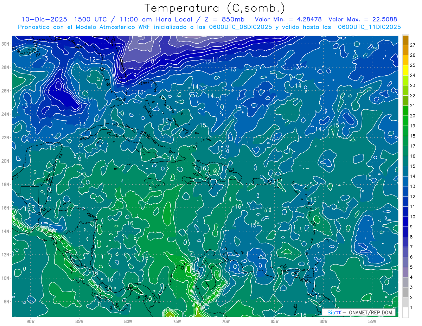Click the latitude label "20N"
The image size is (422, 326).
coord(6,161)
